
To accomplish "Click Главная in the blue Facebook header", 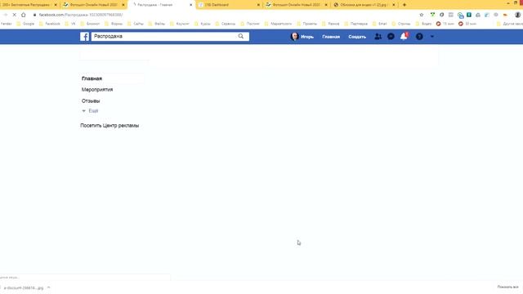I will coord(331,37).
